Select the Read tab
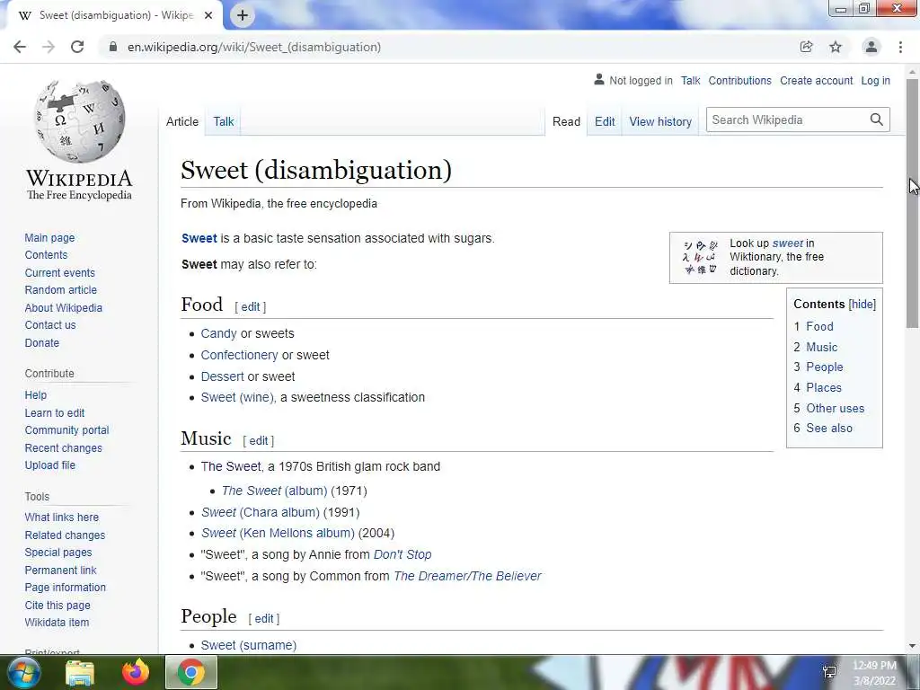Image resolution: width=920 pixels, height=690 pixels. coord(566,121)
